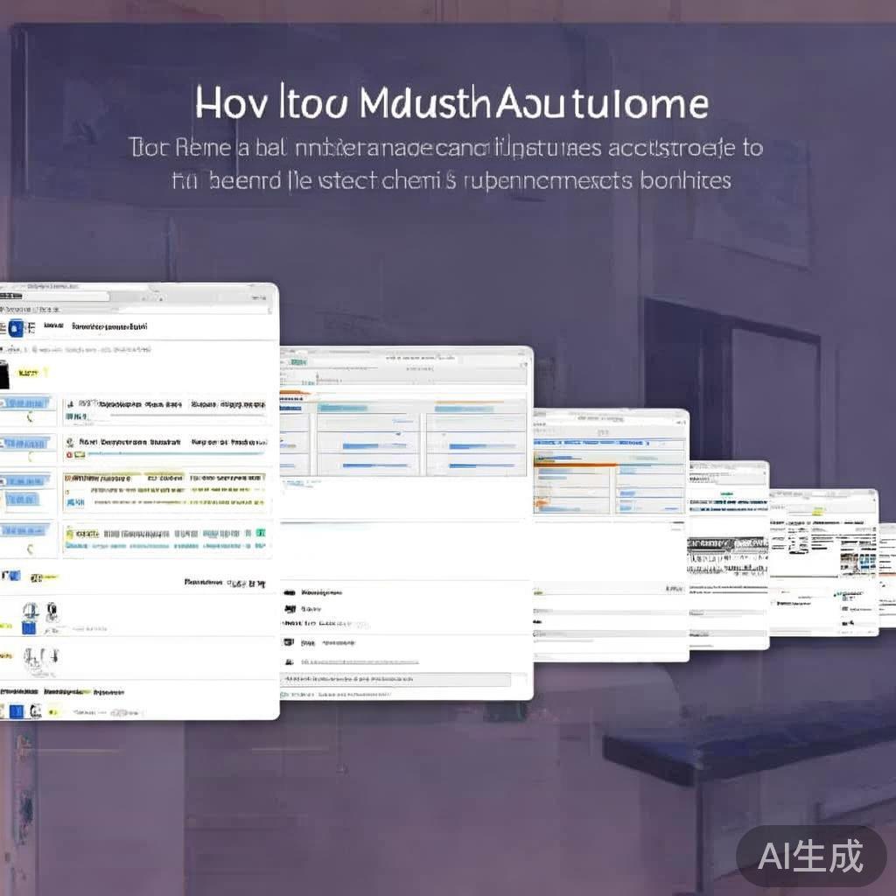Select the black square thumbnail in the largest window
Image resolution: width=896 pixels, height=896 pixels.
4,374
